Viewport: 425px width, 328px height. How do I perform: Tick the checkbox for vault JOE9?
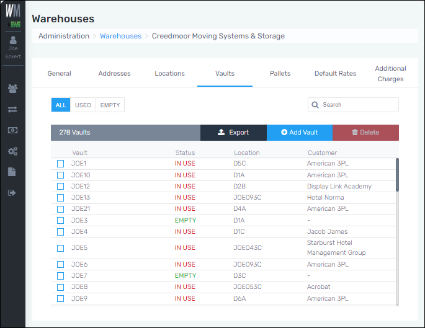point(60,298)
